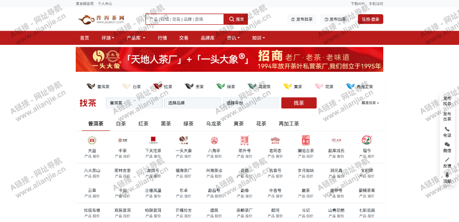459x222 pixels.
Task: Click the 普洱茶网 site logo
Action: [x=101, y=19]
